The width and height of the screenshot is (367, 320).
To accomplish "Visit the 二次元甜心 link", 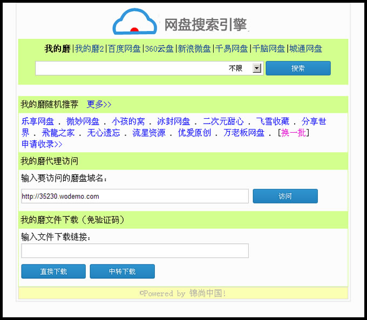I will click(223, 121).
